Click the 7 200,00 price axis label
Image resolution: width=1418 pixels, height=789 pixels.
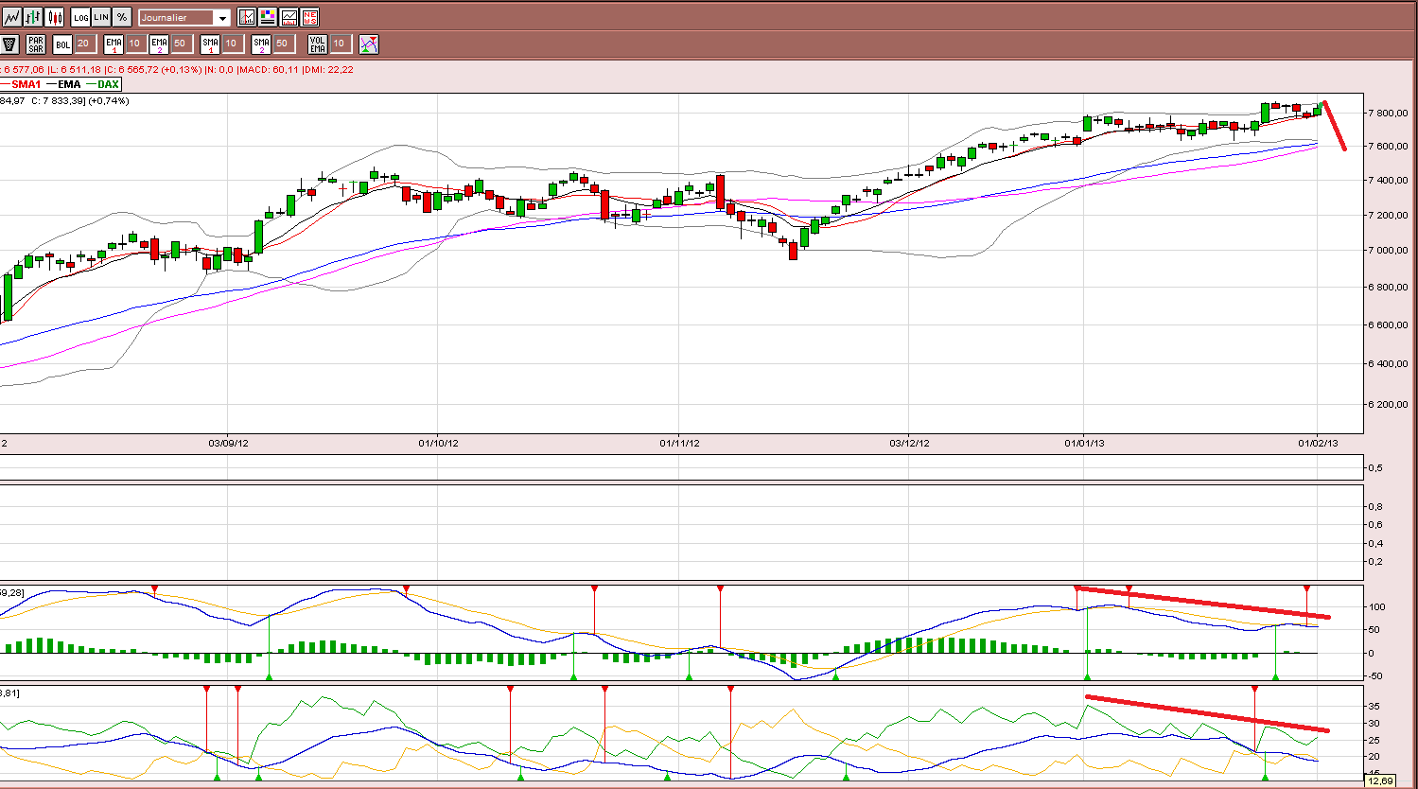point(1390,215)
